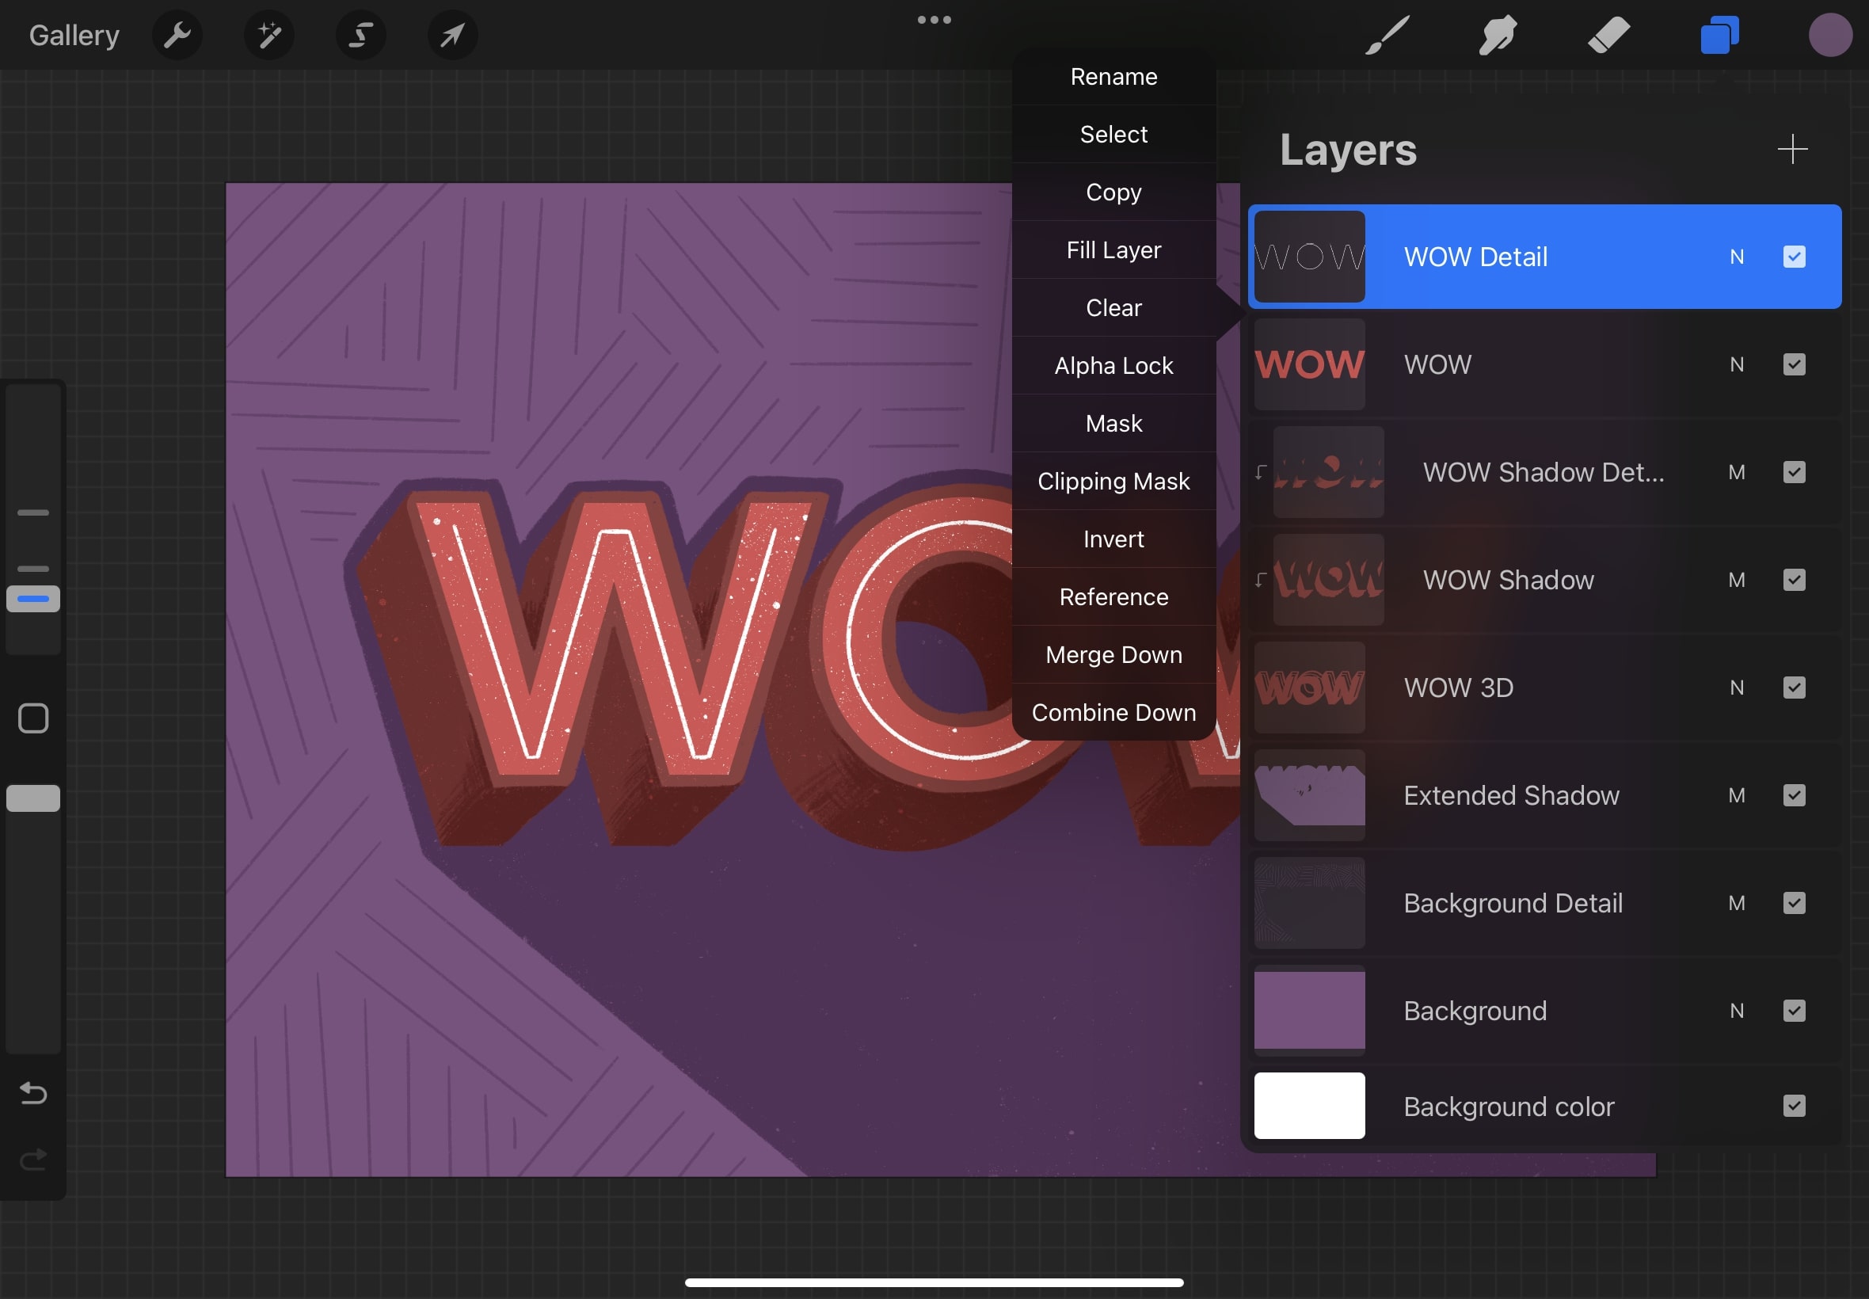Open blend mode N for WOW 3D

click(1738, 688)
